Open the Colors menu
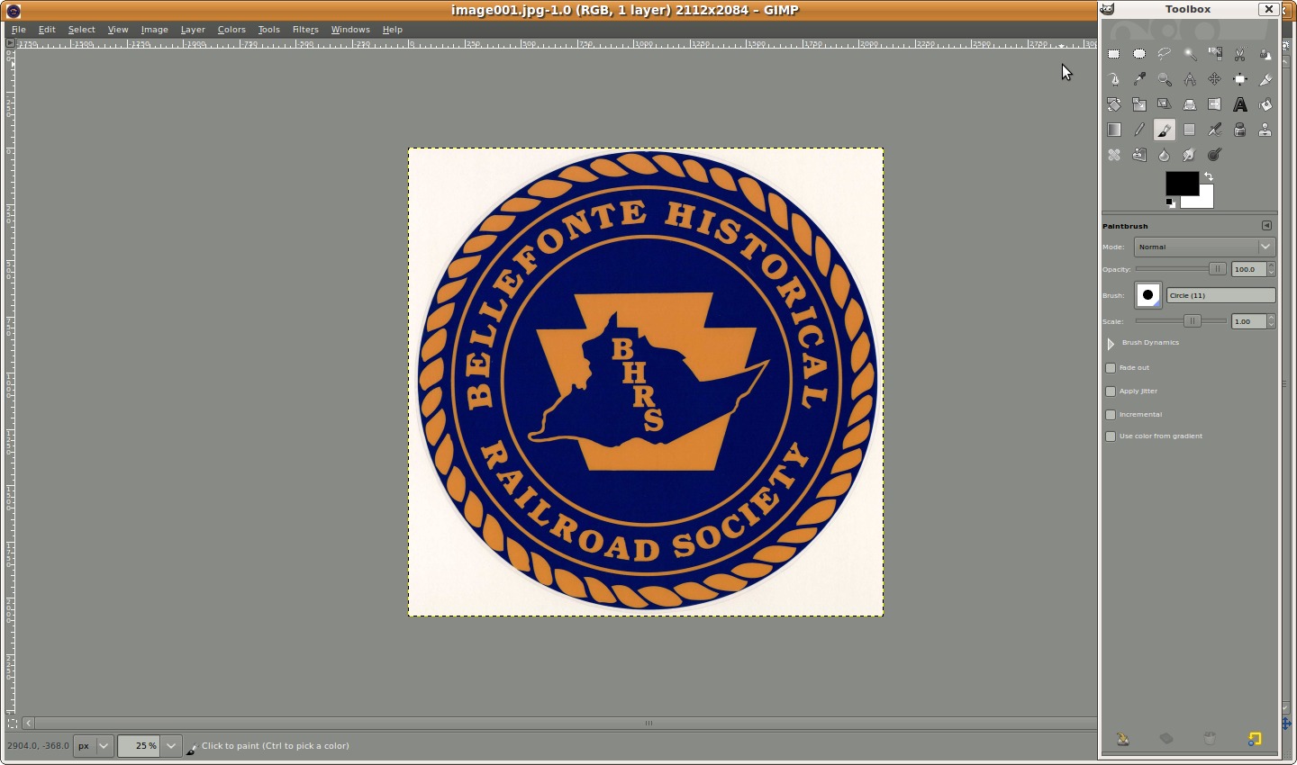Image resolution: width=1297 pixels, height=765 pixels. click(231, 30)
